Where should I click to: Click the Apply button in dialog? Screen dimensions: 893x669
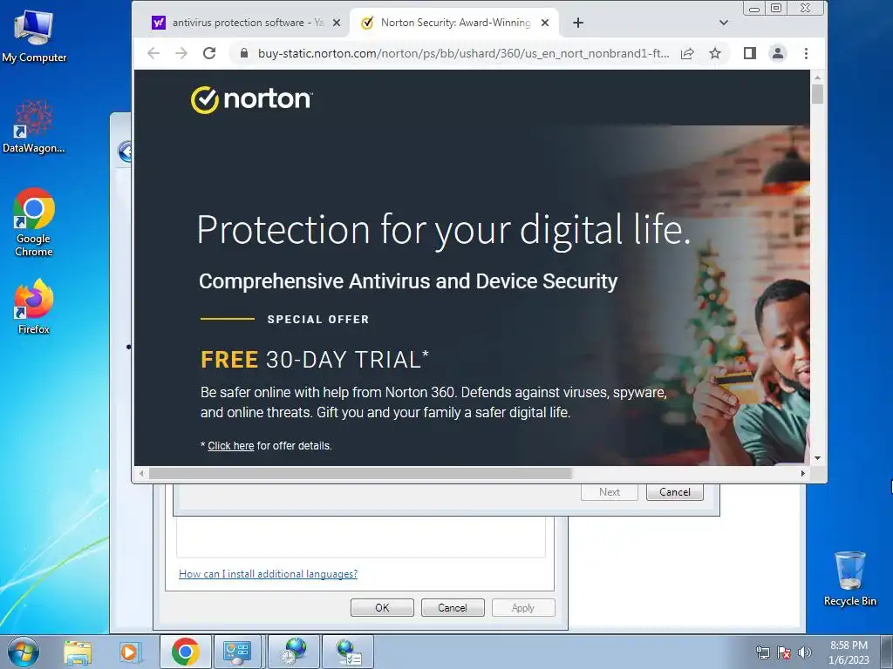coord(523,607)
